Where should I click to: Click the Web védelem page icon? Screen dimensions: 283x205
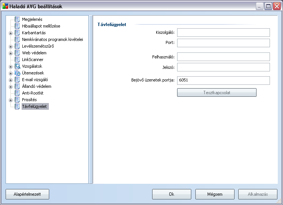tap(17, 53)
